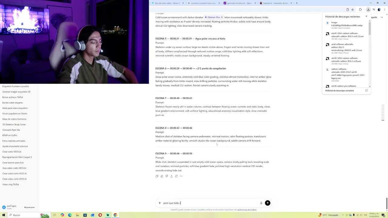Open chat Concepto flyer rifa

(11, 130)
